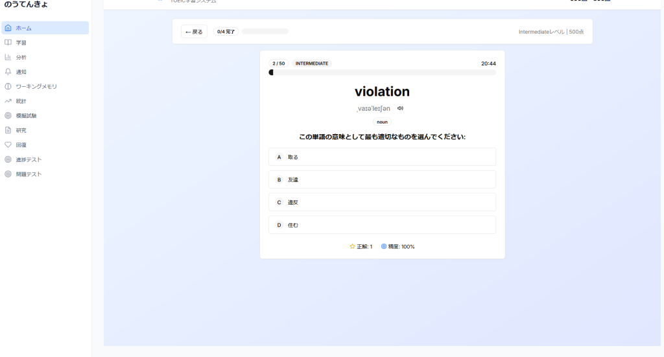664x357 pixels.
Task: Click the home icon in the sidebar
Action: (x=8, y=28)
